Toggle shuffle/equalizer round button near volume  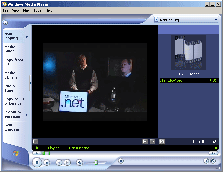[x=121, y=161]
